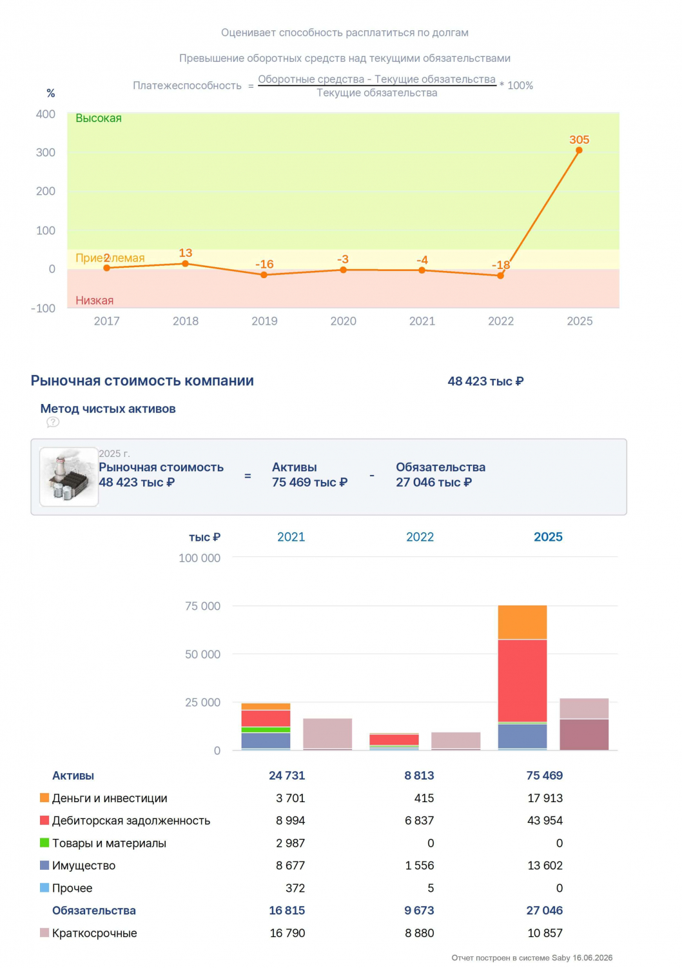Click the pink 2021 liabilities bar
Image resolution: width=682 pixels, height=968 pixels.
click(327, 734)
